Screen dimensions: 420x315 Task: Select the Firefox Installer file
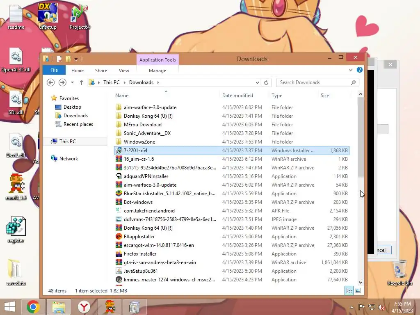[x=232, y=254]
